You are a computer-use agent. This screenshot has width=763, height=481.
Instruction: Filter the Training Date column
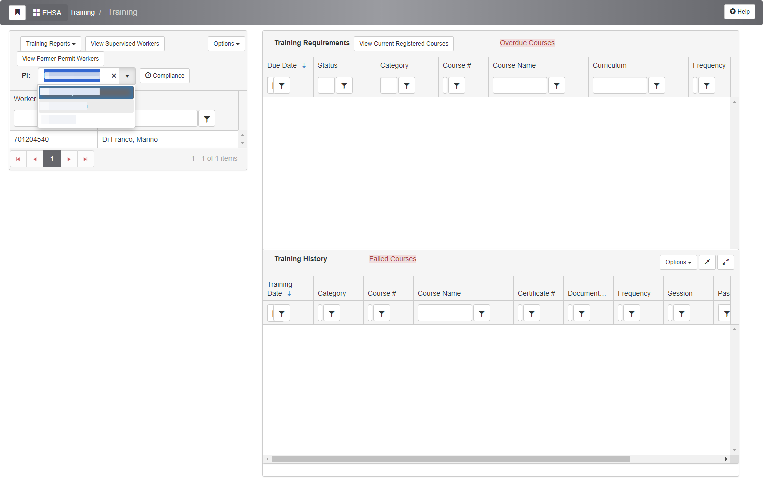[282, 313]
